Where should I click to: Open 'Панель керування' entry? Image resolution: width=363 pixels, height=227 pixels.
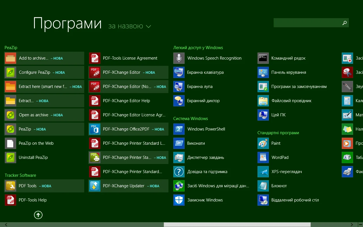click(x=288, y=72)
